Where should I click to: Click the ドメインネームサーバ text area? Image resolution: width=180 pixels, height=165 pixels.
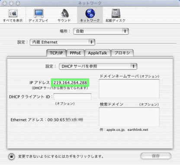click(x=129, y=89)
